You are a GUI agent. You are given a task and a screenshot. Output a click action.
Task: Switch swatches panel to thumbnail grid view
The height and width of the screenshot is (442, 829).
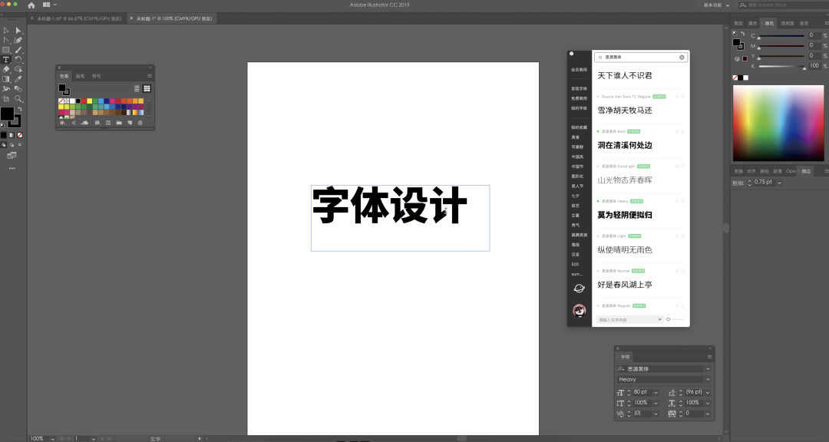147,88
